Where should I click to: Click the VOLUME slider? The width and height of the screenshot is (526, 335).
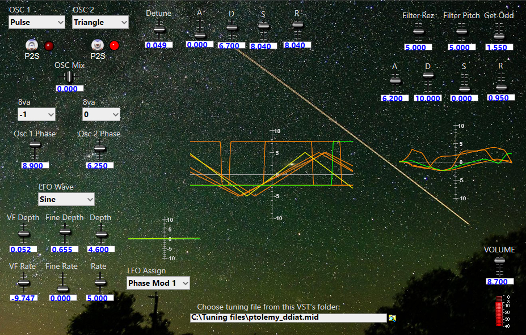(499, 266)
